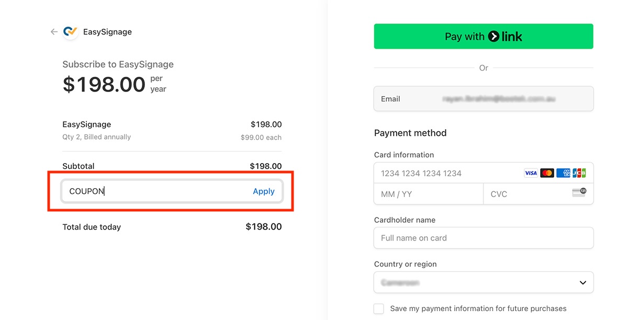The width and height of the screenshot is (628, 320).
Task: Click the Total due today $198.00 amount
Action: point(264,227)
